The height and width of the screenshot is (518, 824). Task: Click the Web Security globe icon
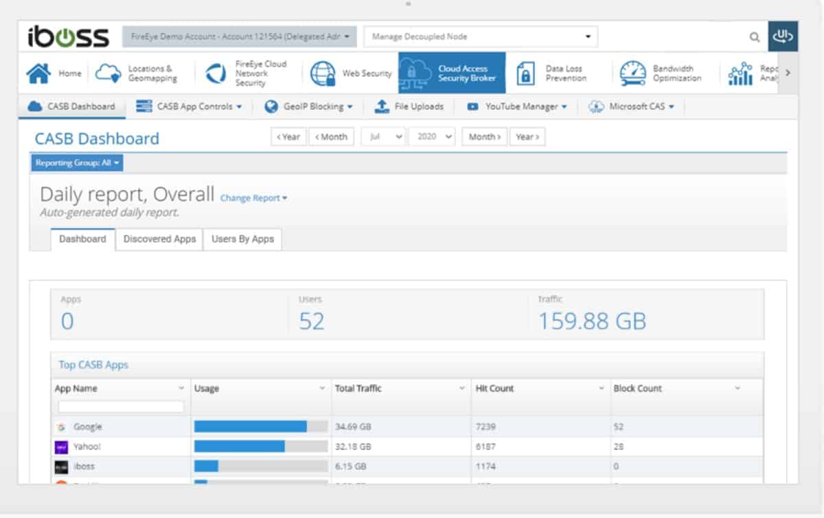coord(323,73)
